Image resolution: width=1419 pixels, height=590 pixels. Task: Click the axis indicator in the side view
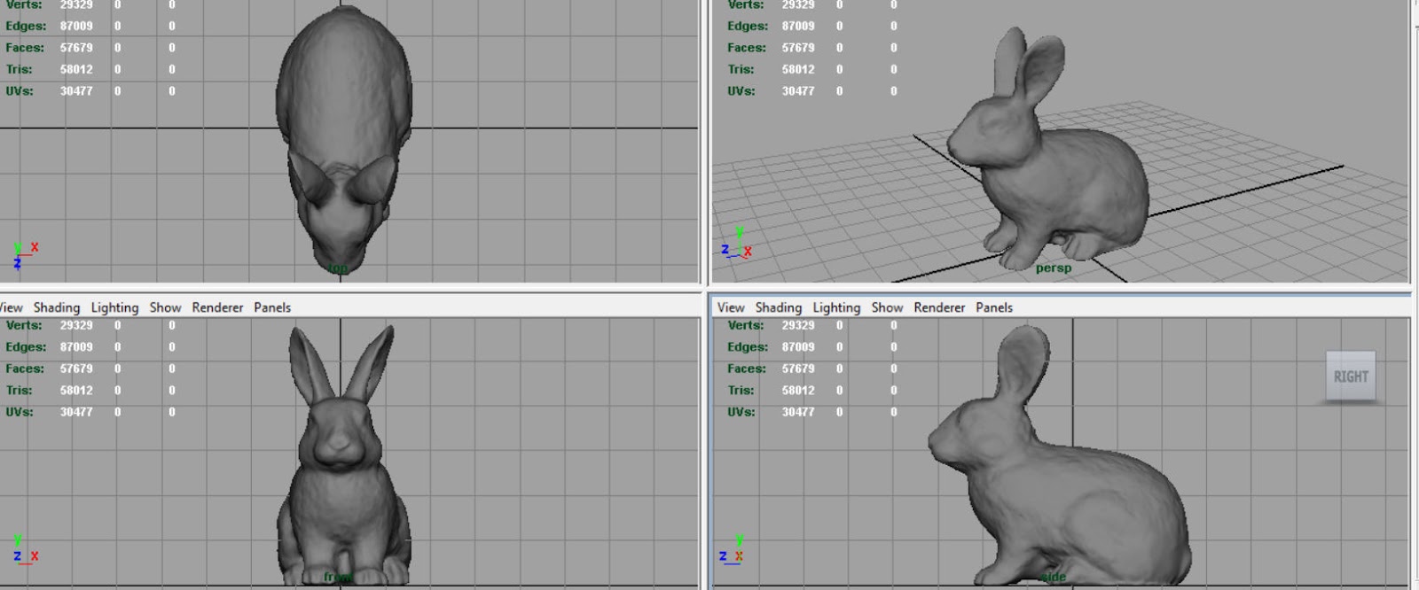tap(733, 549)
